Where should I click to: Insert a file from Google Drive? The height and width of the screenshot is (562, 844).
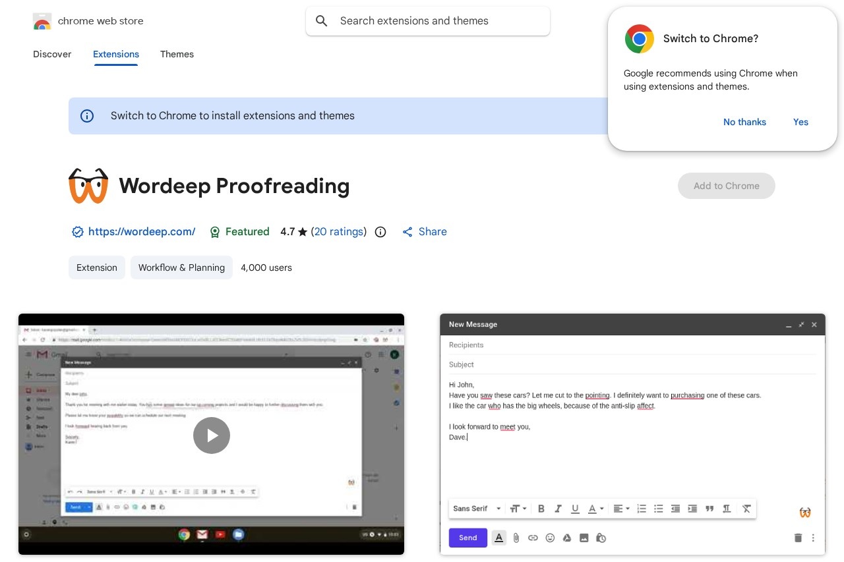(567, 538)
